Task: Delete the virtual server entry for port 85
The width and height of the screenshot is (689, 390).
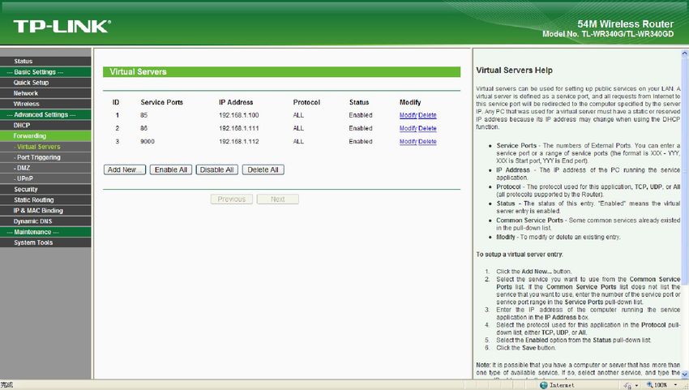Action: pyautogui.click(x=427, y=115)
